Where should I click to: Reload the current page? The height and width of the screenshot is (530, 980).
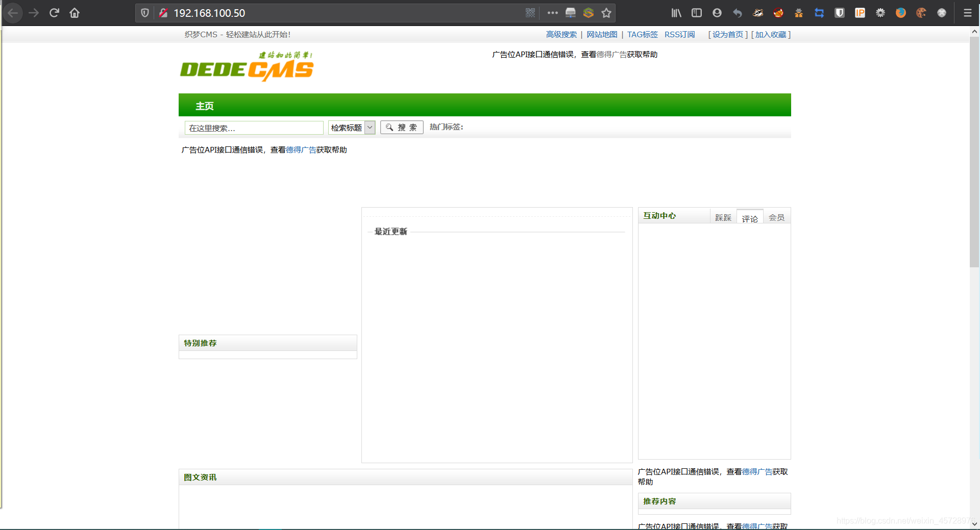(54, 13)
